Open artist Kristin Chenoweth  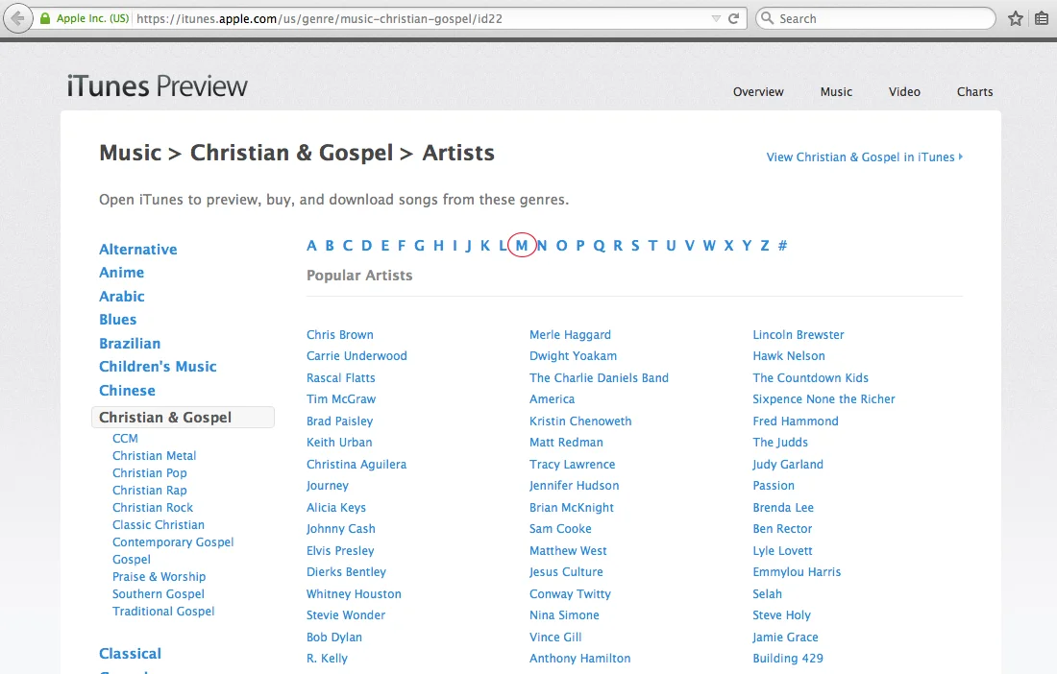coord(580,421)
